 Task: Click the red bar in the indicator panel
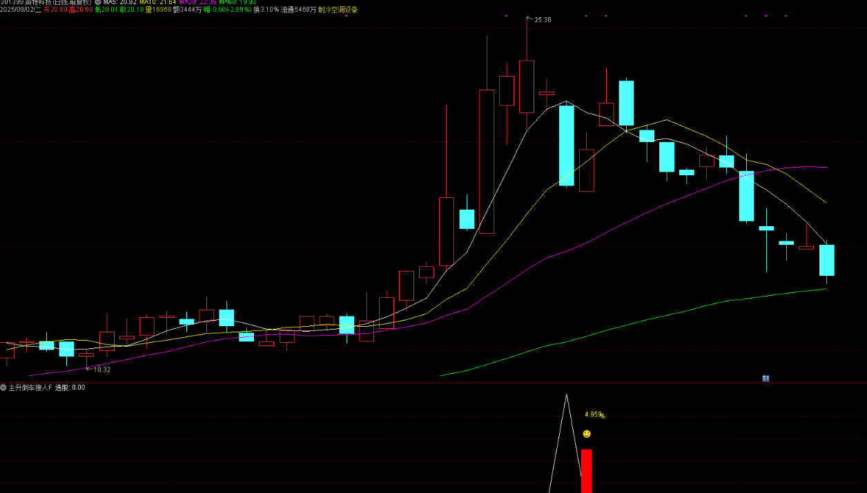[x=586, y=470]
